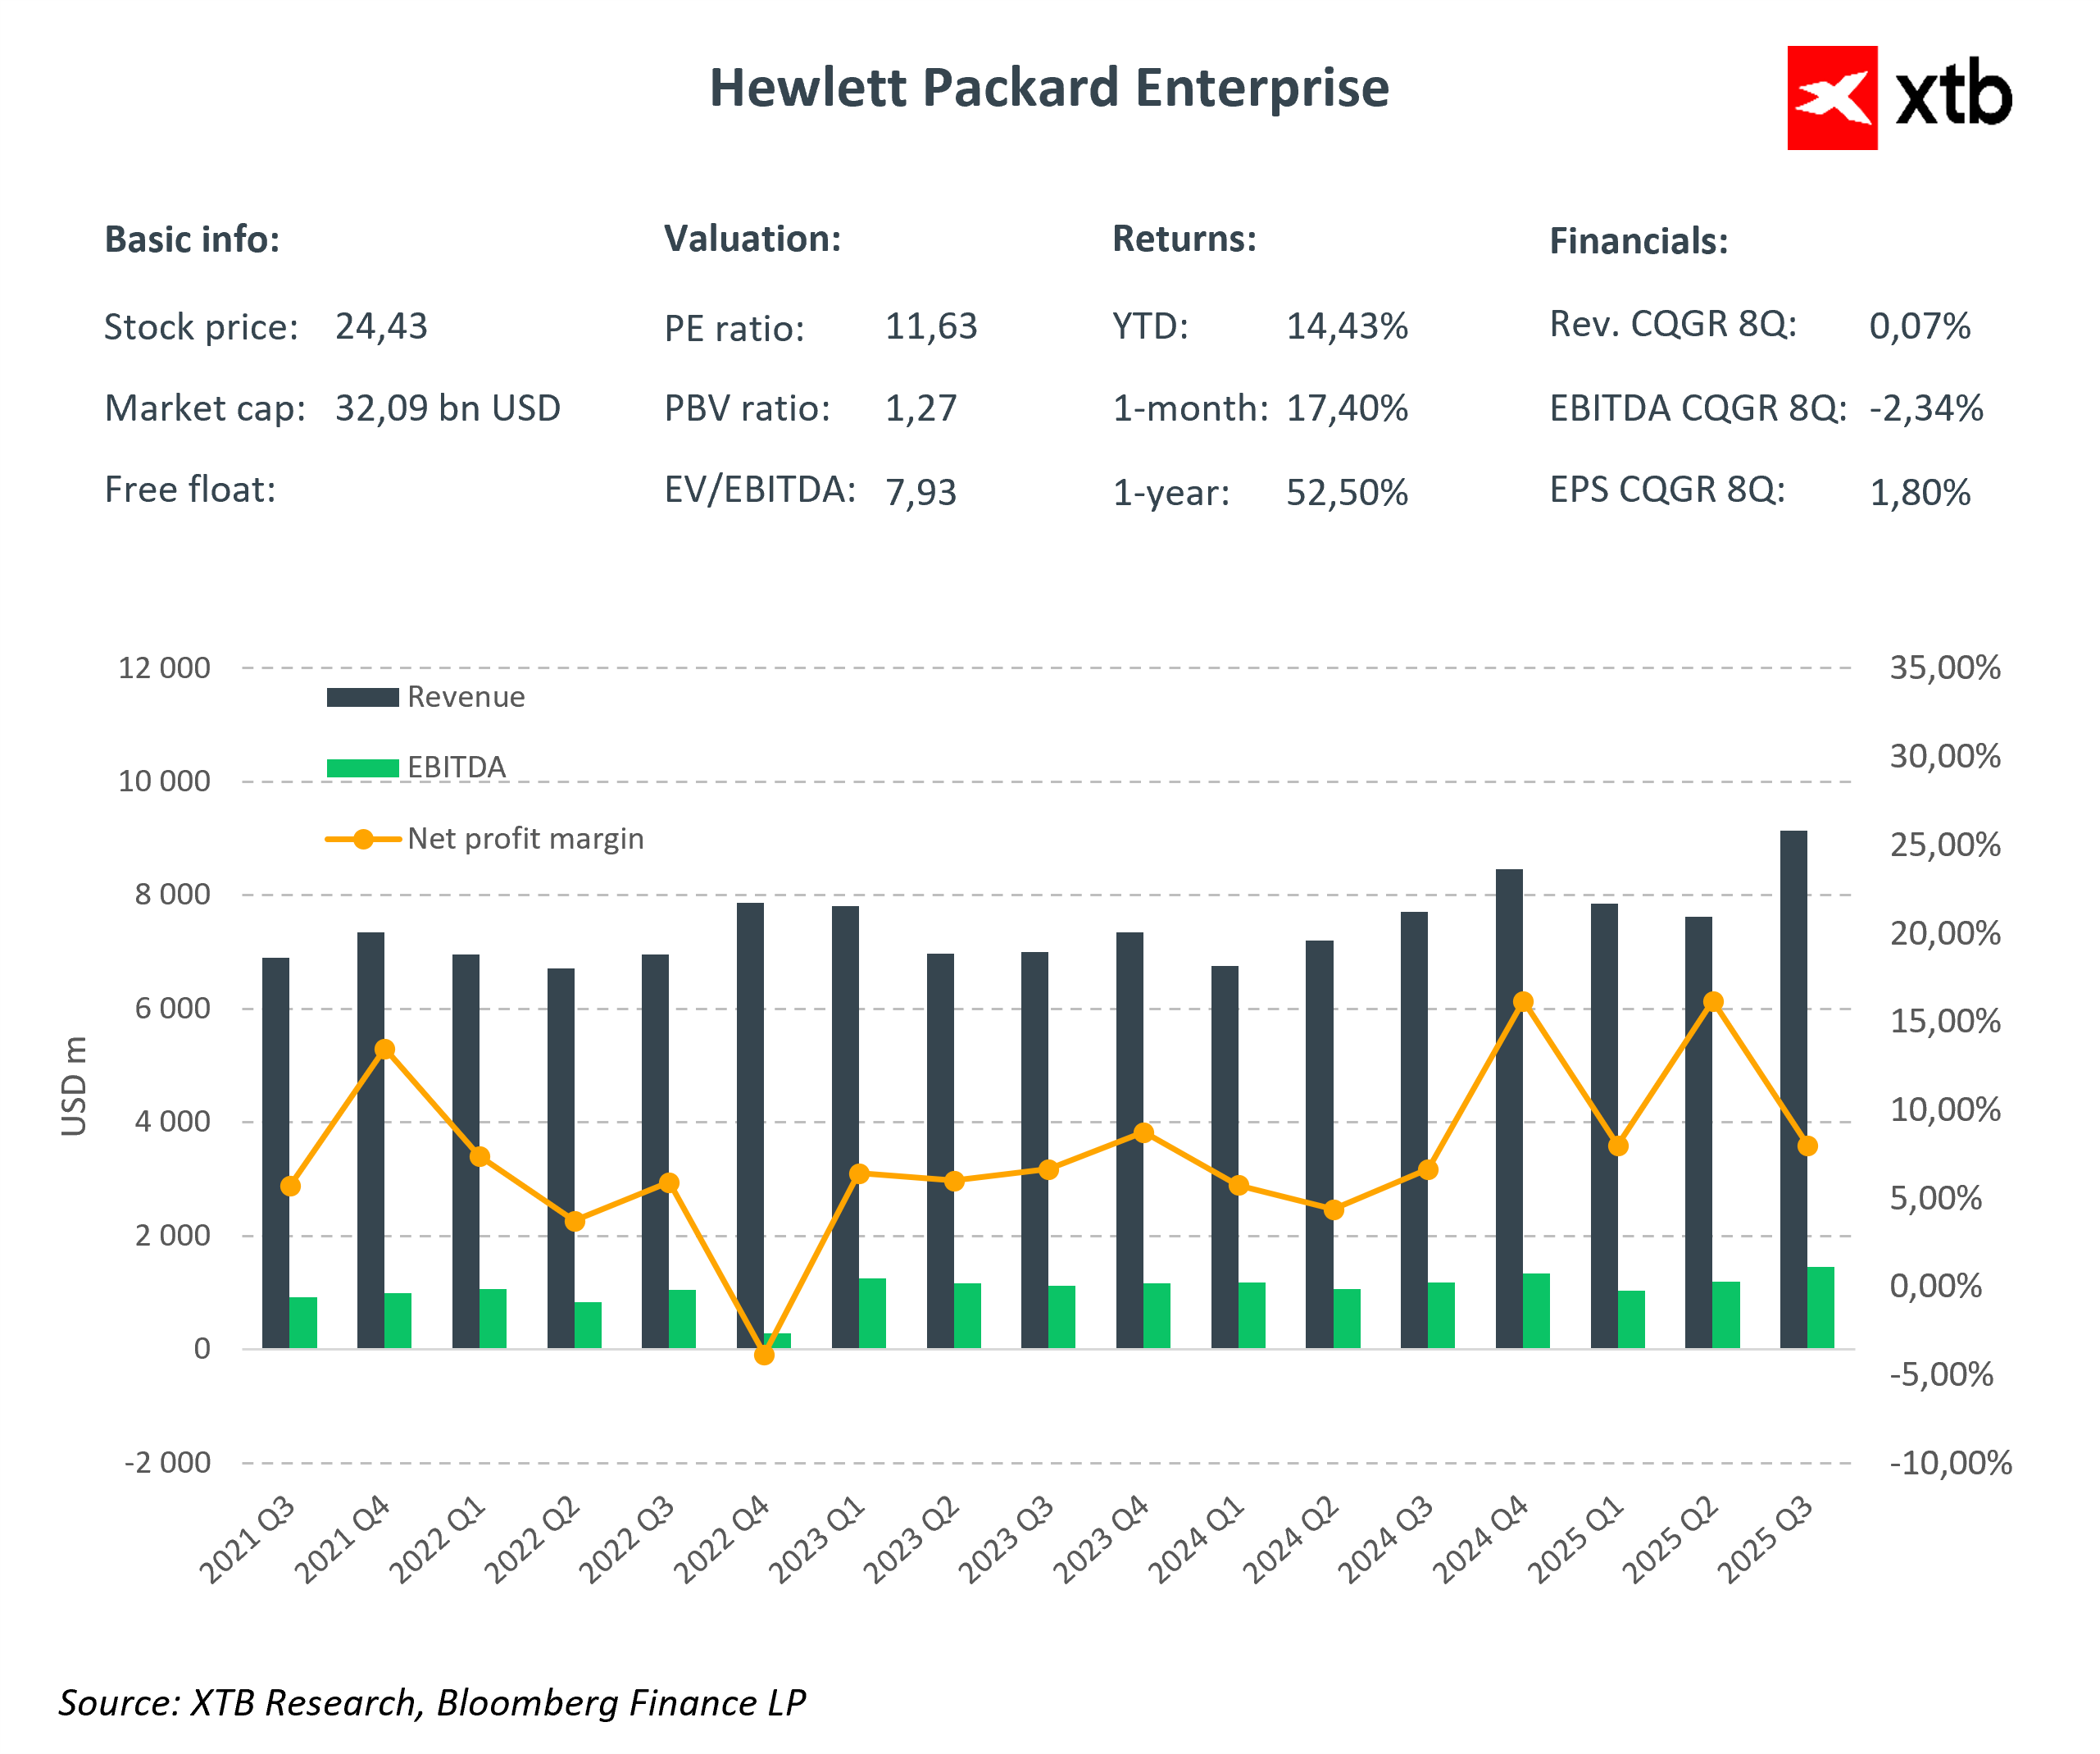The width and height of the screenshot is (2100, 1754).
Task: Click the EBITDA green legend swatch
Action: pos(362,768)
